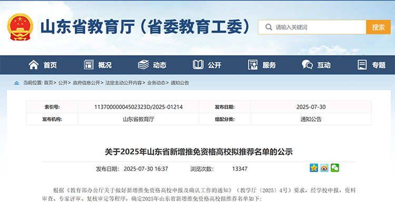395x209 pixels.
Task: Click the home icon in navigation bar
Action: [x=34, y=65]
